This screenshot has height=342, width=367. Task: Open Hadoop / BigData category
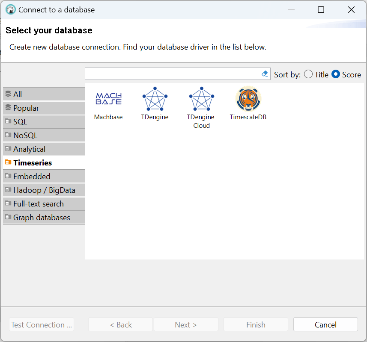43,190
